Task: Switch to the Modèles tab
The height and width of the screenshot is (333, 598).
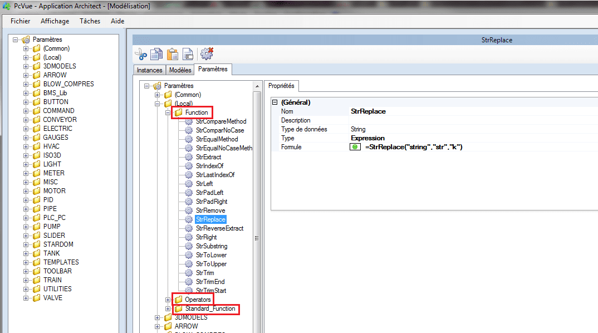Action: pos(180,70)
